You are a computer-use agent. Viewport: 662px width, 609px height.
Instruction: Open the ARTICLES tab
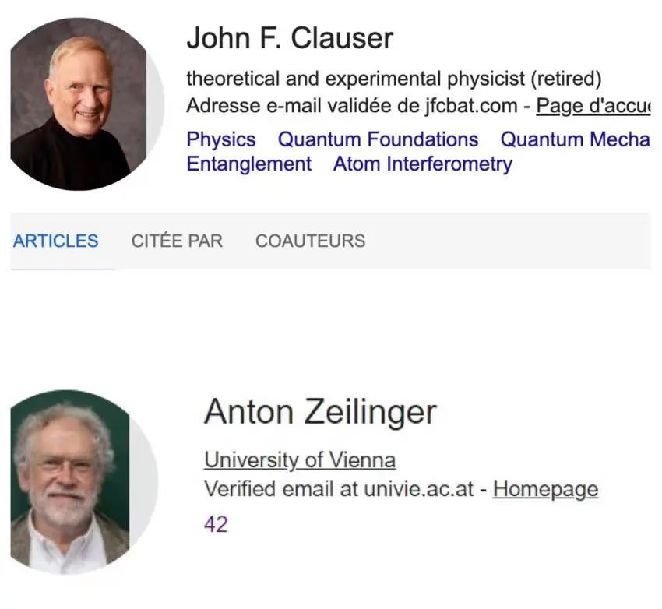pos(56,241)
